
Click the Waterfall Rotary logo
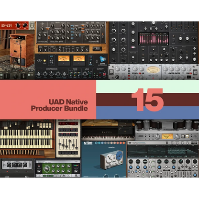7,25
